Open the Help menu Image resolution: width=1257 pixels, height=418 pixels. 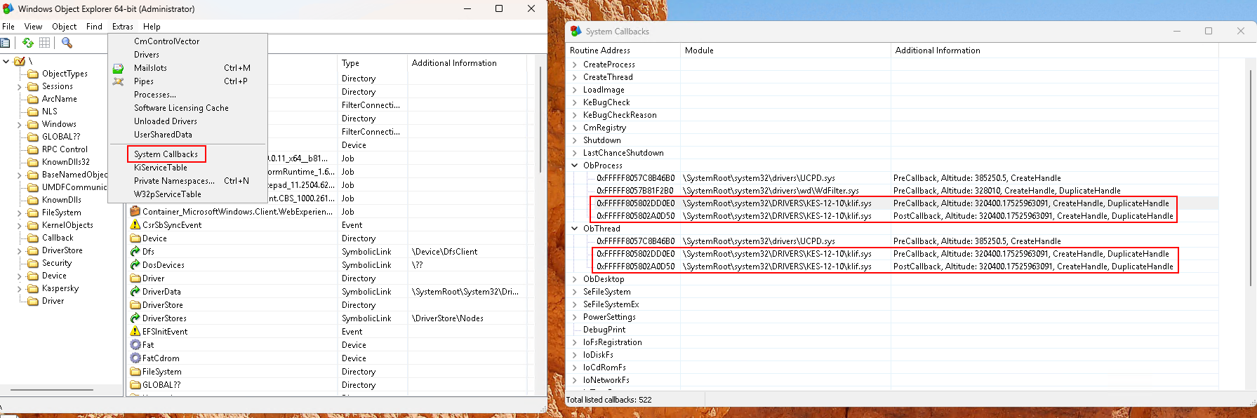pyautogui.click(x=152, y=27)
